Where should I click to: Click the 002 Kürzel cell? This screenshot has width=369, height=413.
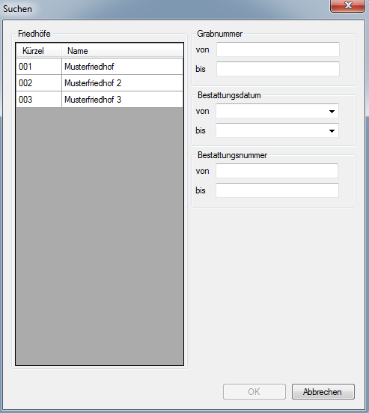tap(39, 83)
